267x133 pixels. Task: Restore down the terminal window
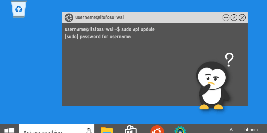point(234,18)
